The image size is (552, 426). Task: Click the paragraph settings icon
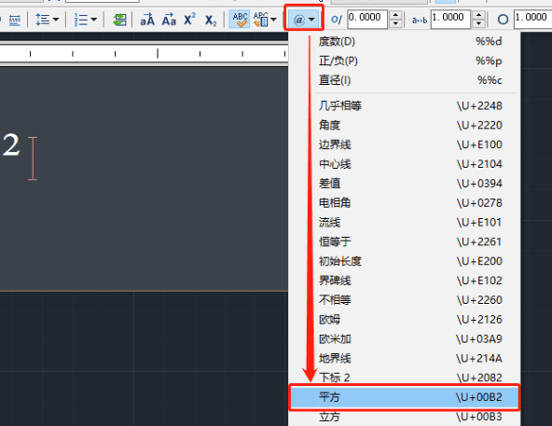point(14,20)
